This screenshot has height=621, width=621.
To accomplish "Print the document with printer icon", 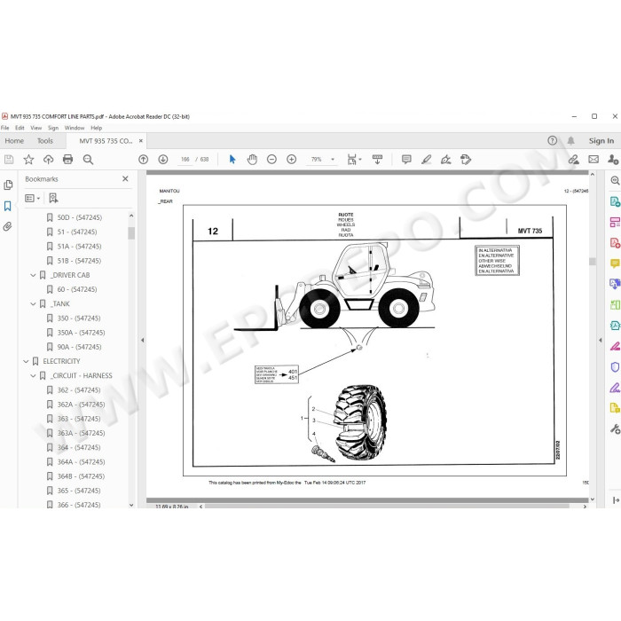I will click(x=67, y=160).
